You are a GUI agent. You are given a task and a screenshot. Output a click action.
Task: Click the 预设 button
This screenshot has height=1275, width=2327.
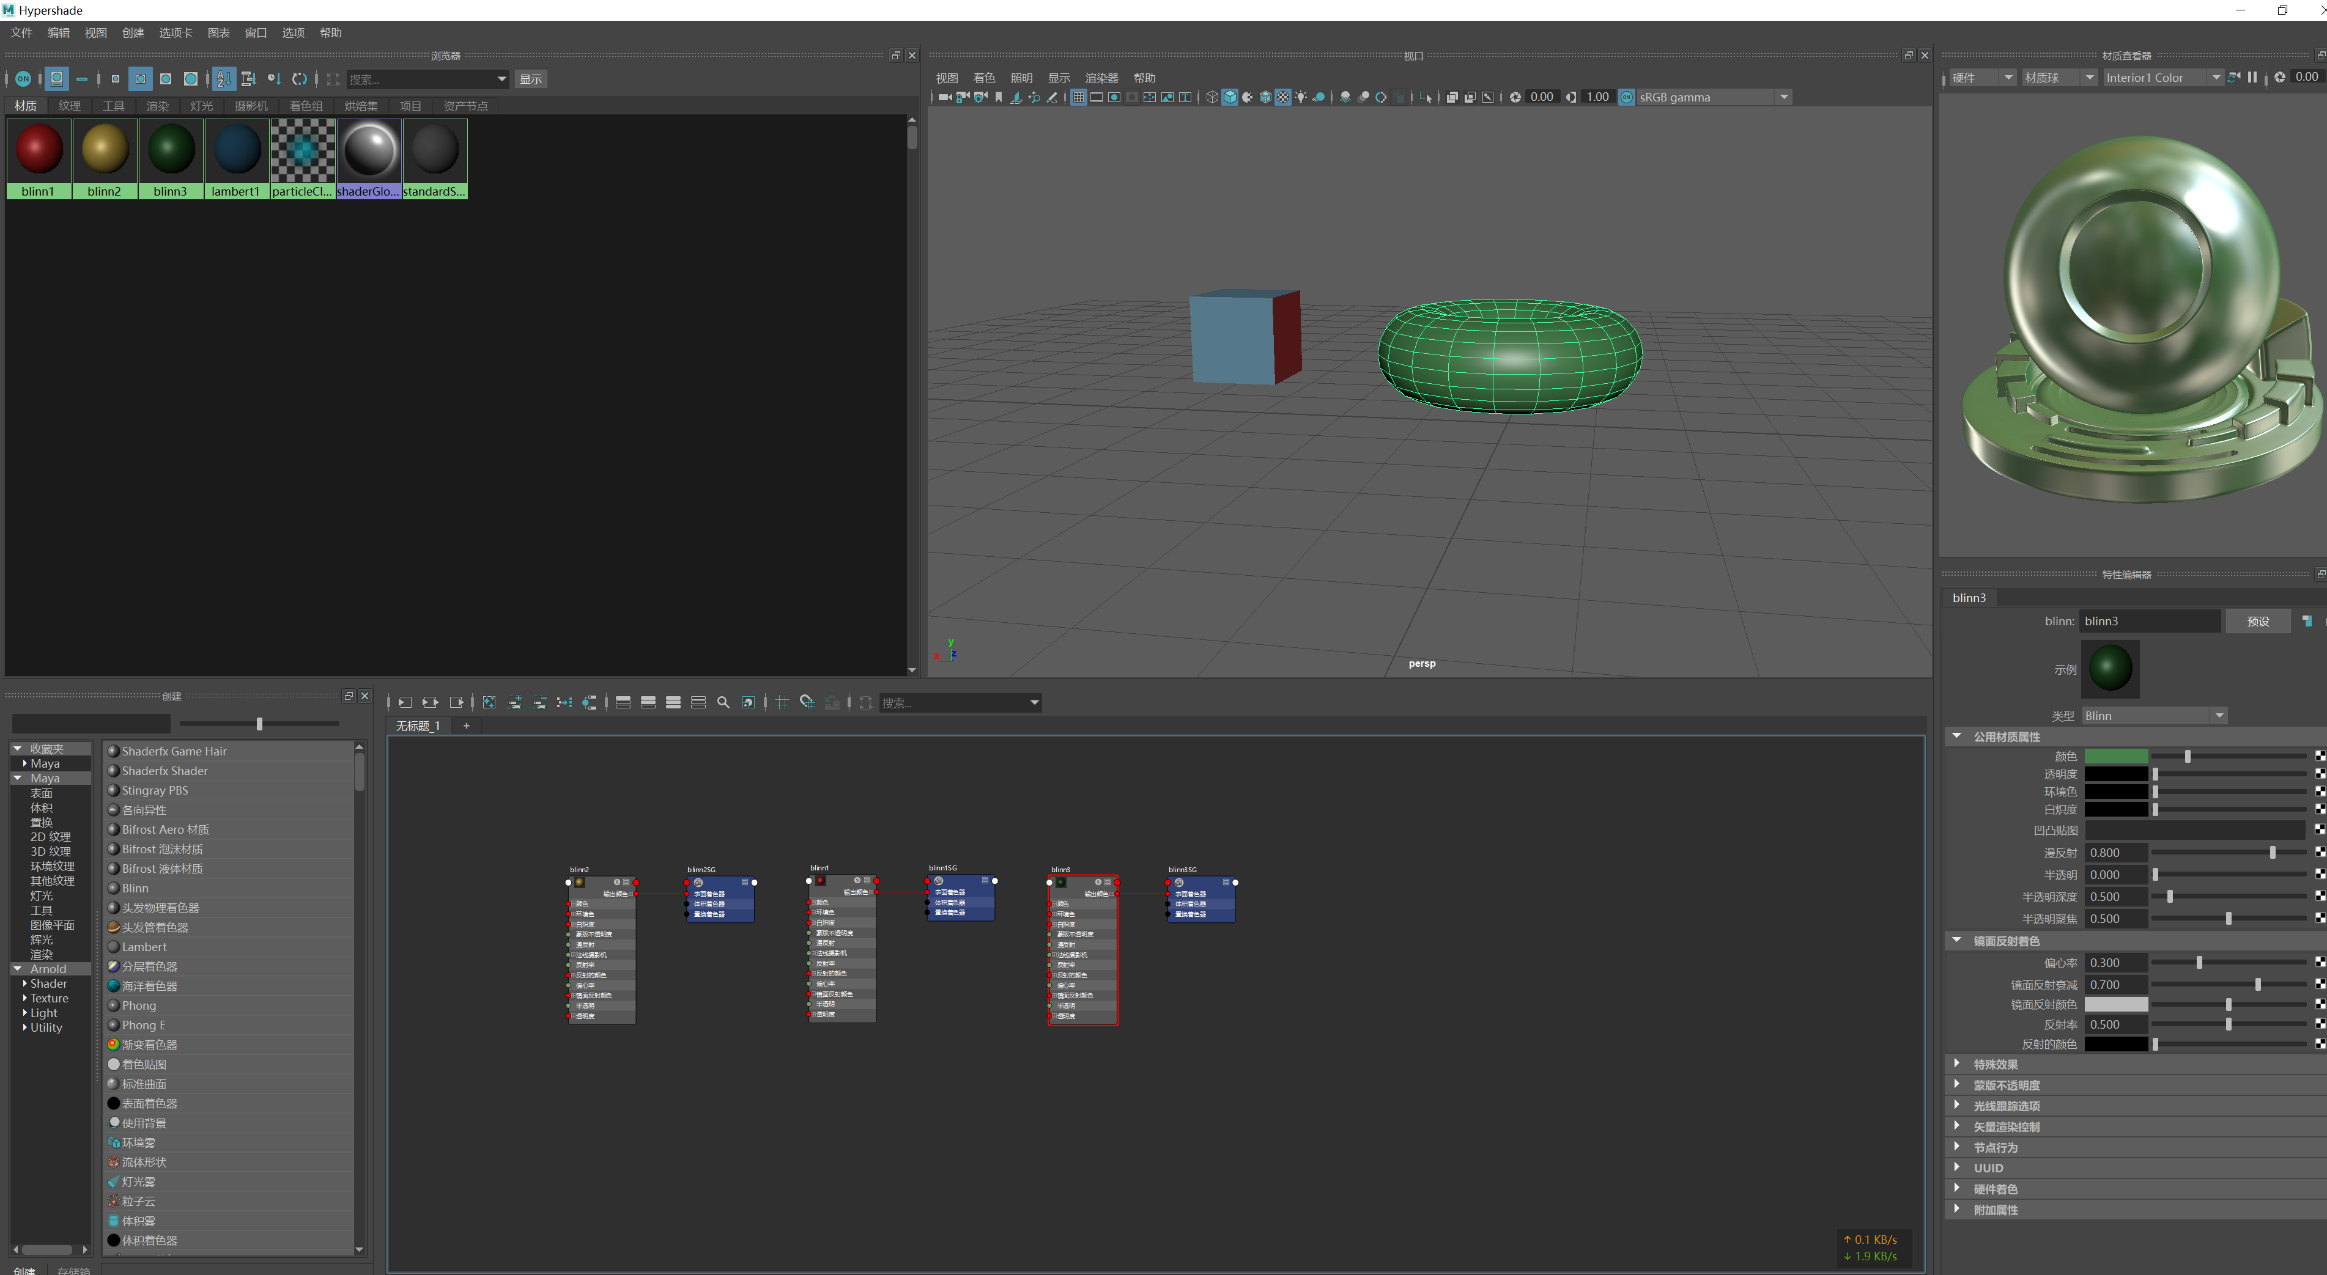2257,621
